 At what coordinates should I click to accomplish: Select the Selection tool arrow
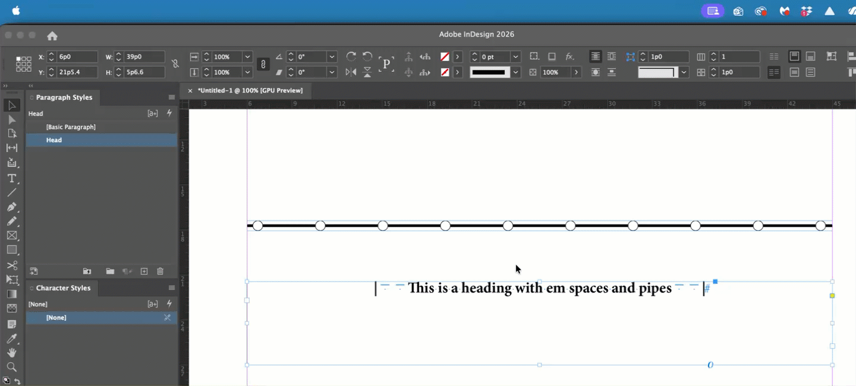(12, 106)
